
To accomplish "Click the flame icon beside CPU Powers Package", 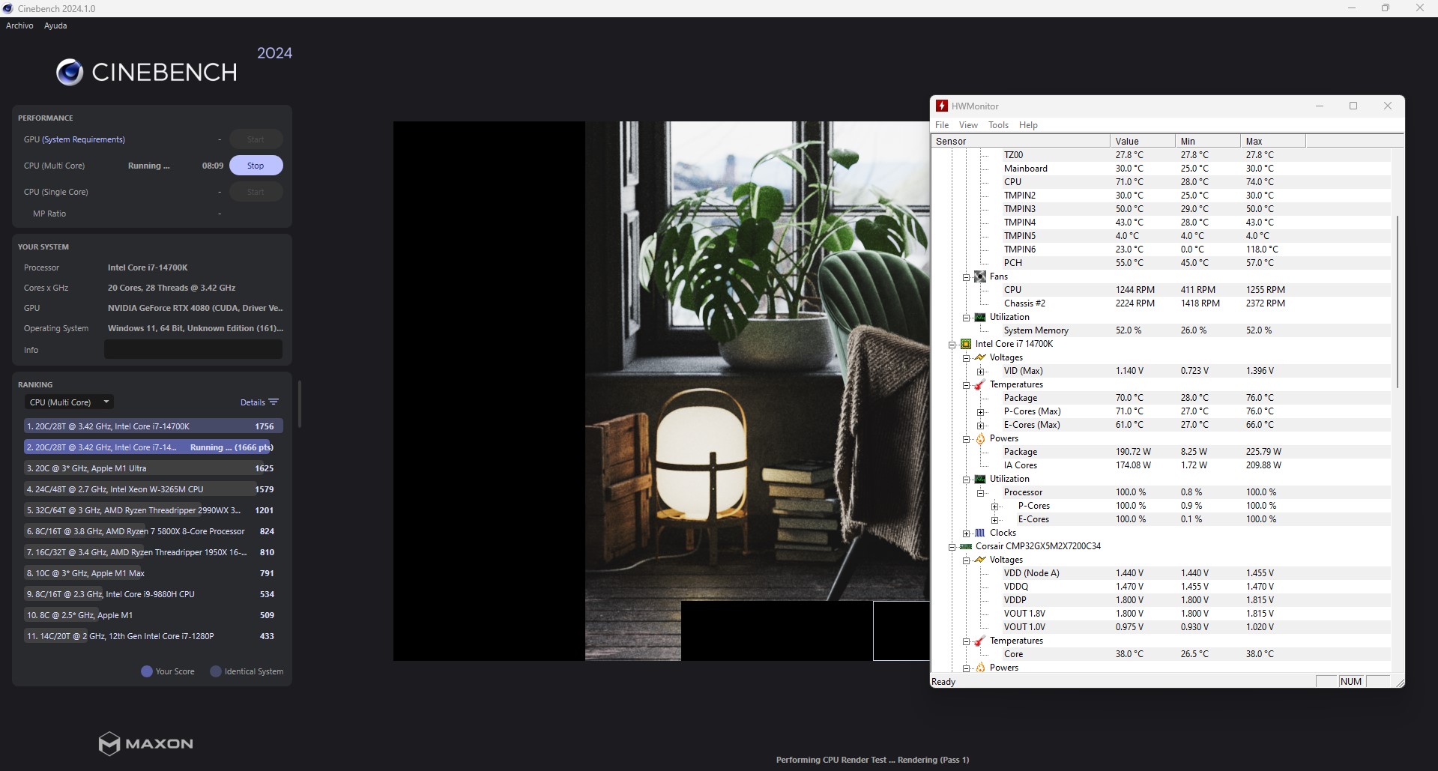I will pos(979,438).
